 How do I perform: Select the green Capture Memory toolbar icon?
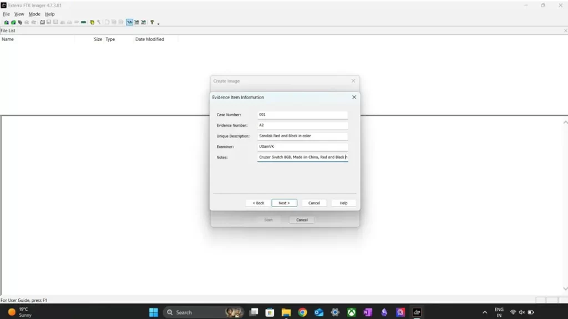pyautogui.click(x=83, y=23)
